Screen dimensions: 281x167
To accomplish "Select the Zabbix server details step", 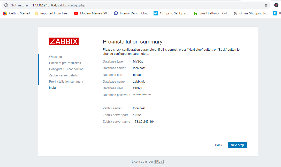I will tap(63, 75).
